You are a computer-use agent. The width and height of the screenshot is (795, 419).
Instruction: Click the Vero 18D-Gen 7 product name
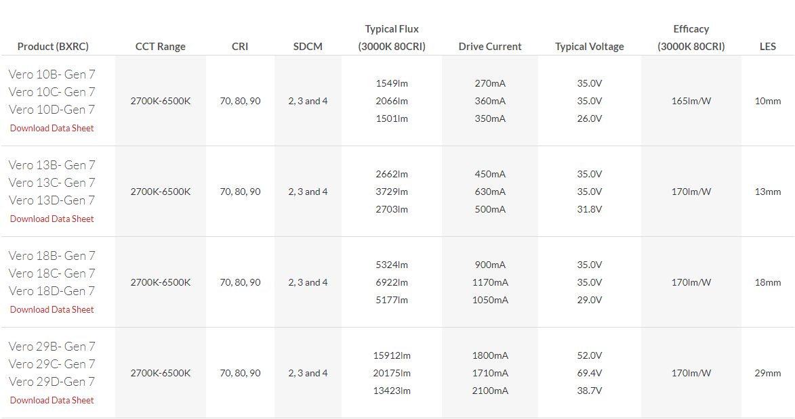[52, 290]
